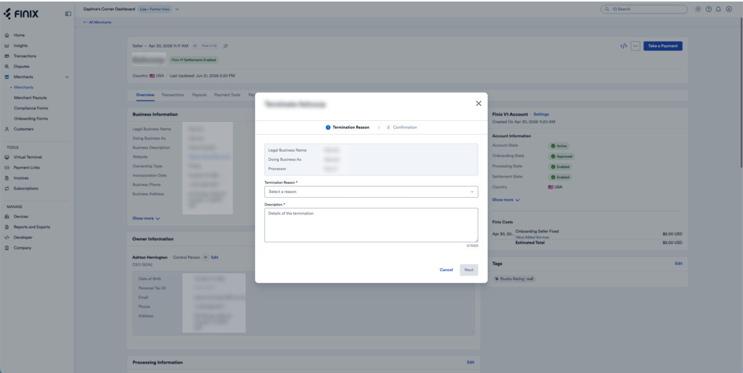The width and height of the screenshot is (743, 373).
Task: Click the Finix logo
Action: pyautogui.click(x=21, y=14)
